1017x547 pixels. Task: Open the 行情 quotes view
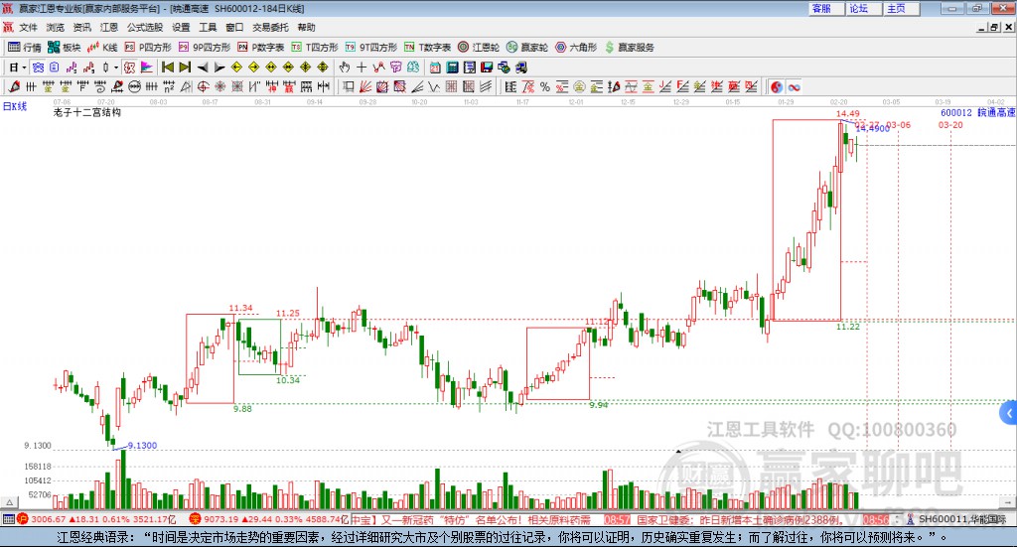[x=24, y=48]
